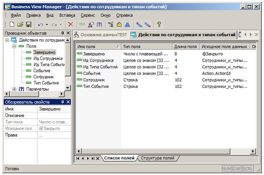Switch to the Основание данныхTEST tab
264x175 pixels.
(x=101, y=35)
